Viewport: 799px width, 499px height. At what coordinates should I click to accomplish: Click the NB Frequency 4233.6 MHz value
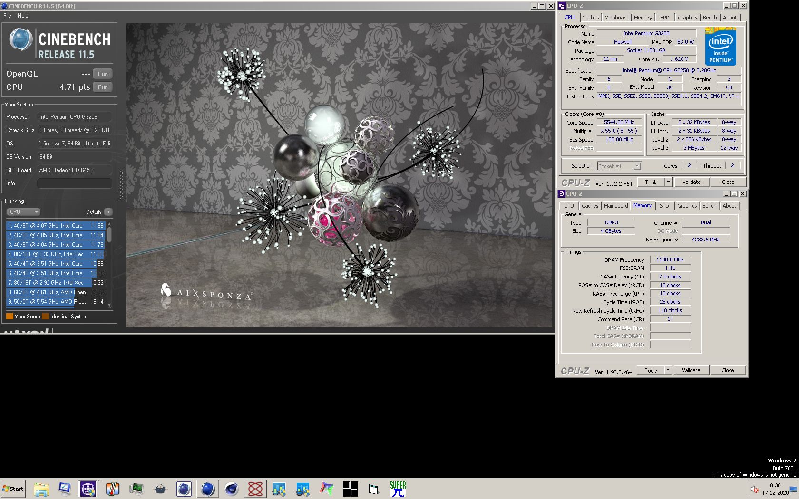click(706, 240)
